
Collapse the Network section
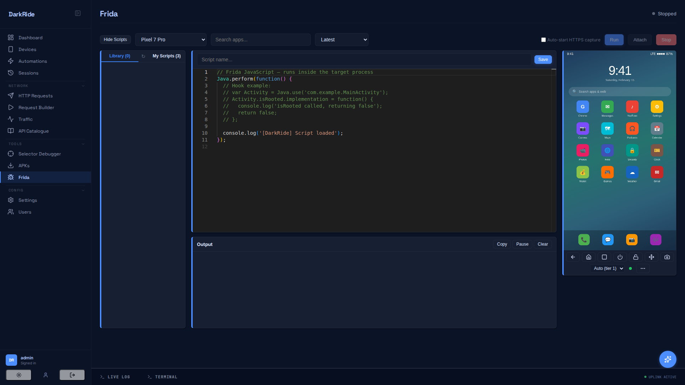point(83,86)
